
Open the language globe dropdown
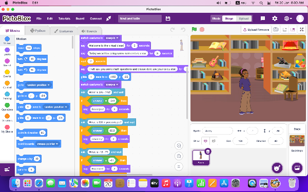(x=288, y=18)
